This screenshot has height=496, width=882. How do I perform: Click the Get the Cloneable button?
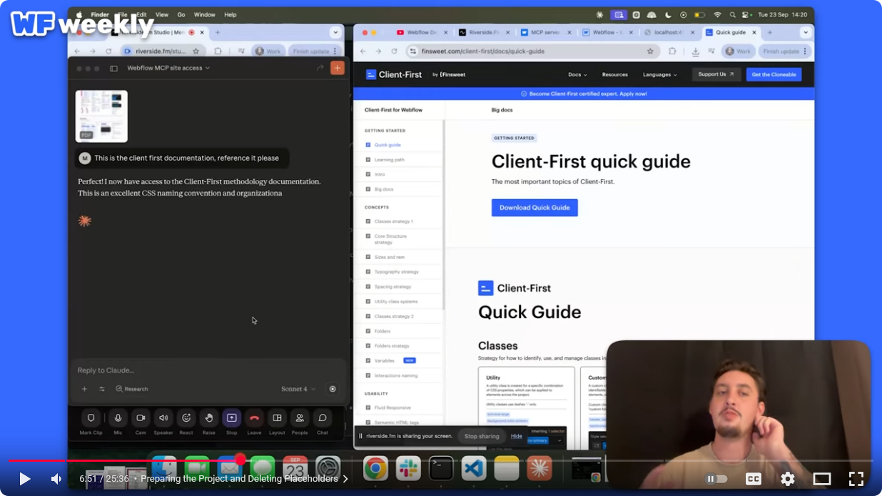(x=774, y=74)
